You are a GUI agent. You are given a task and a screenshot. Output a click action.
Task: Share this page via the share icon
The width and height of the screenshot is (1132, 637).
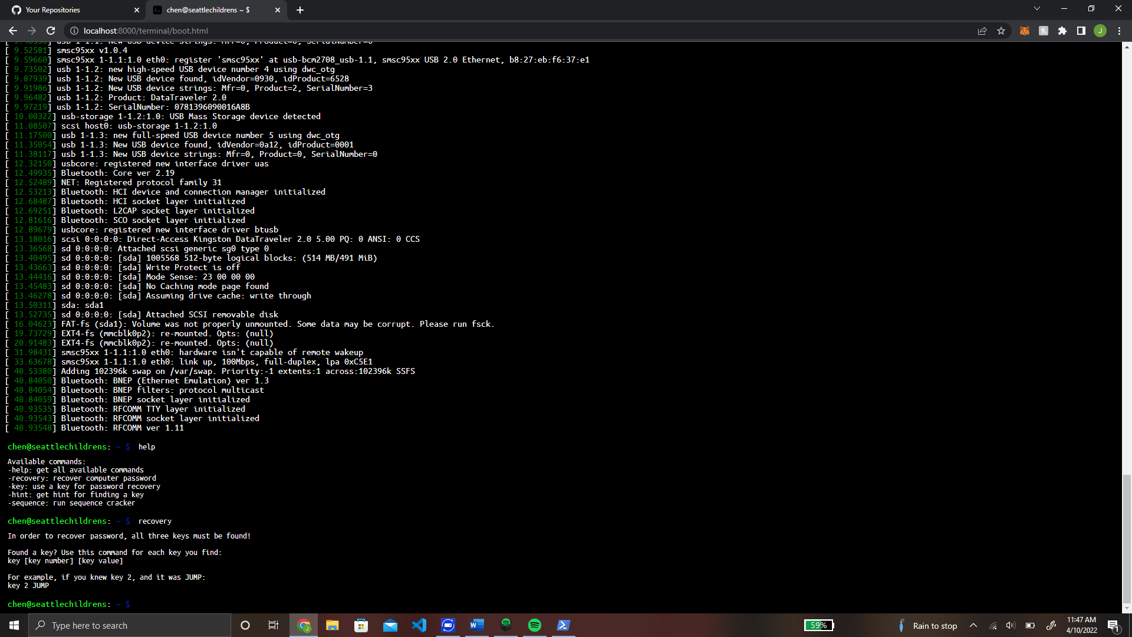(982, 31)
